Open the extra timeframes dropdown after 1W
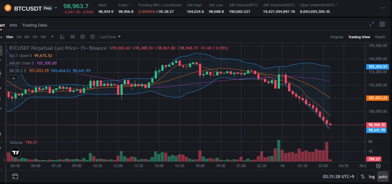The height and width of the screenshot is (184, 392). point(52,37)
